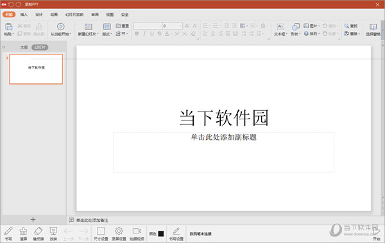This screenshot has height=243, width=385.
Task: Click the Copy (复制) icon
Action: coord(20,33)
